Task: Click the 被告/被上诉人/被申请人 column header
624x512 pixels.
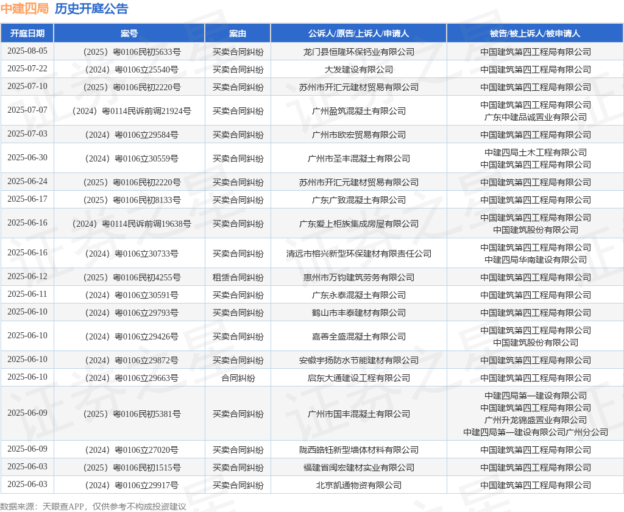Action: click(535, 34)
